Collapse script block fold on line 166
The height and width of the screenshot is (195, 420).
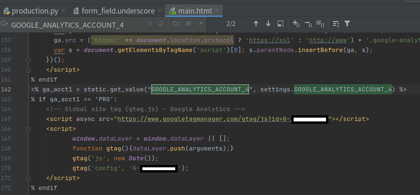point(28,129)
